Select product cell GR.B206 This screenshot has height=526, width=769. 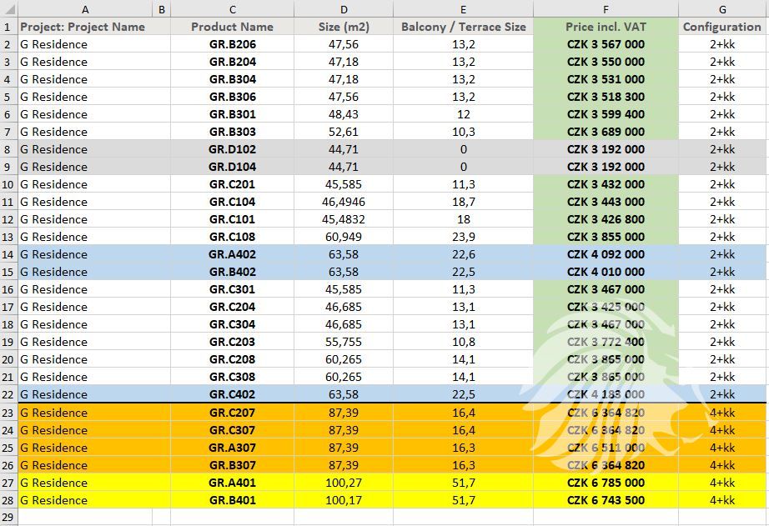[232, 44]
